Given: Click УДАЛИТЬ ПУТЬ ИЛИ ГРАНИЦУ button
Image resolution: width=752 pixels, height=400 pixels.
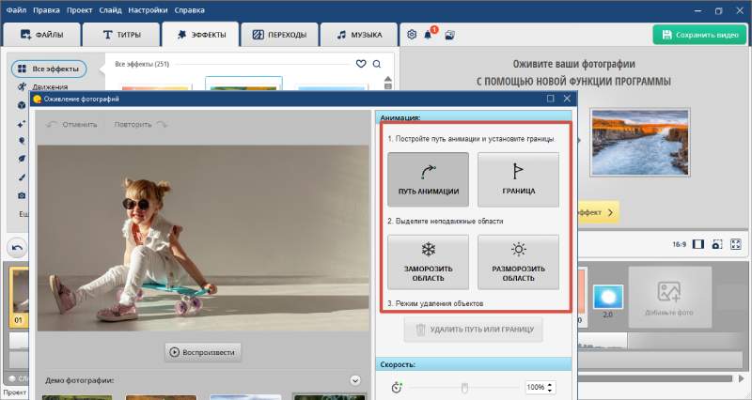Looking at the screenshot, I should click(x=474, y=330).
